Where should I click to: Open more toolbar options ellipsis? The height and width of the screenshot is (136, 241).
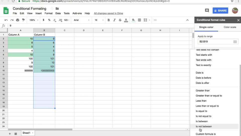(155, 20)
